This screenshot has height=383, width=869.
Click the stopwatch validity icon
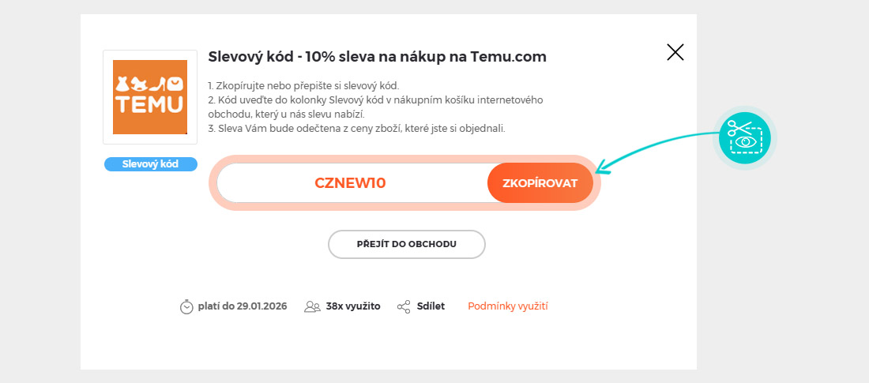point(186,306)
